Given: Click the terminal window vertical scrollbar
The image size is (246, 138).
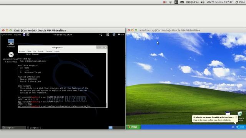Looking at the screenshot, I should pyautogui.click(x=107, y=80).
